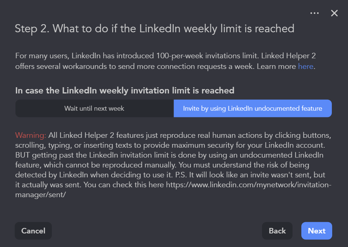Proceed to the next step

(316, 231)
